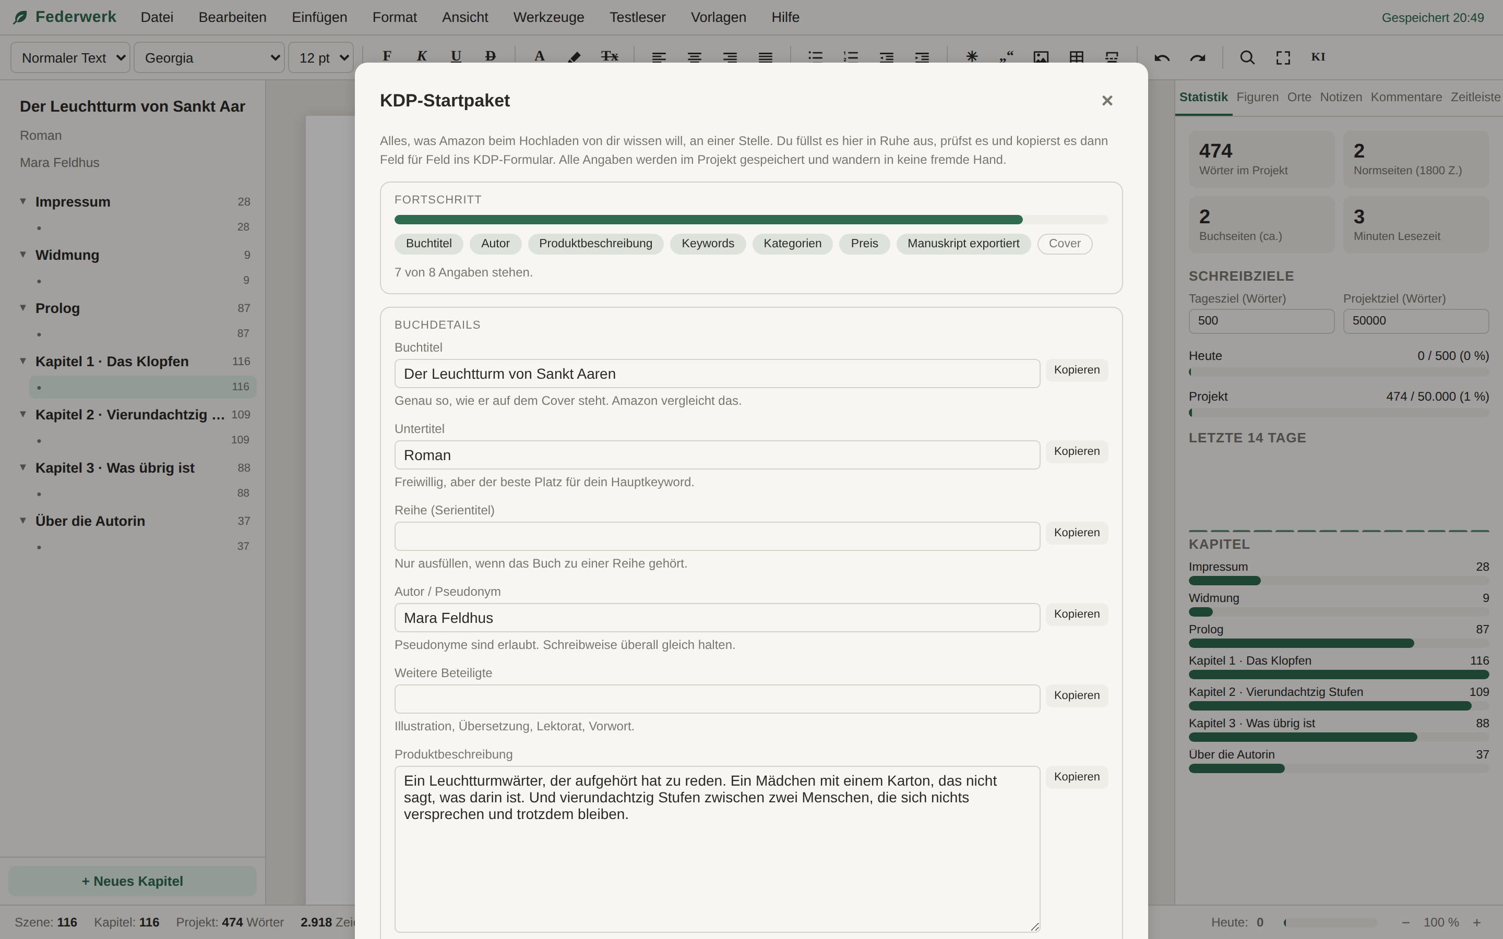Insert a bulleted list
The image size is (1503, 939).
point(816,57)
